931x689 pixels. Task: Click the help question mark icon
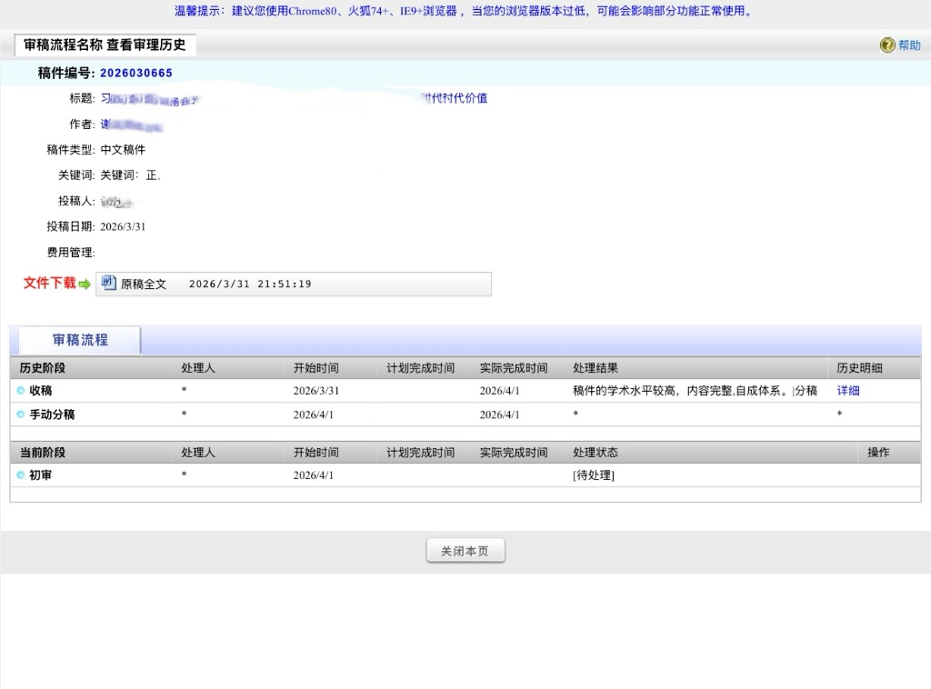click(887, 45)
